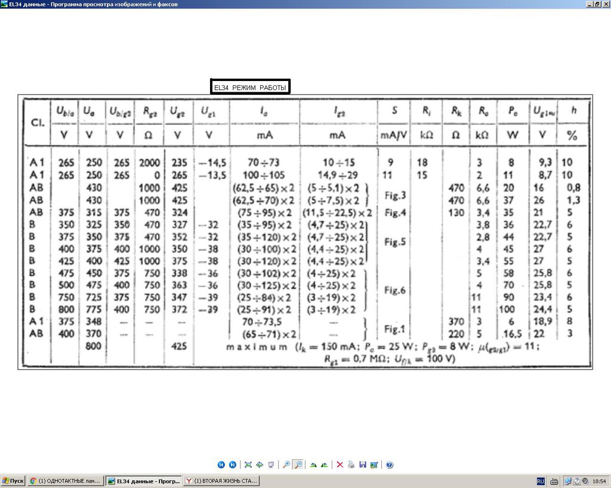Click the Fig.5 reference in the table
This screenshot has height=488, width=611.
pyautogui.click(x=395, y=242)
